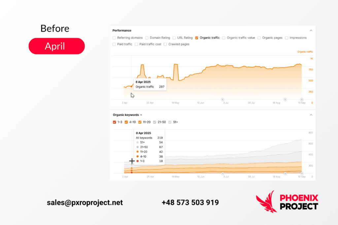Collapse the Performance panel chevron
338x225 pixels.
coord(311,31)
